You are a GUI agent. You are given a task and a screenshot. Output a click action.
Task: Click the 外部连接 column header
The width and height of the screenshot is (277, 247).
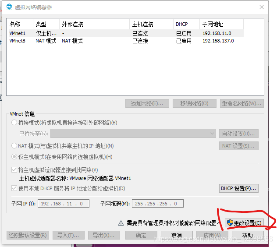[94, 24]
